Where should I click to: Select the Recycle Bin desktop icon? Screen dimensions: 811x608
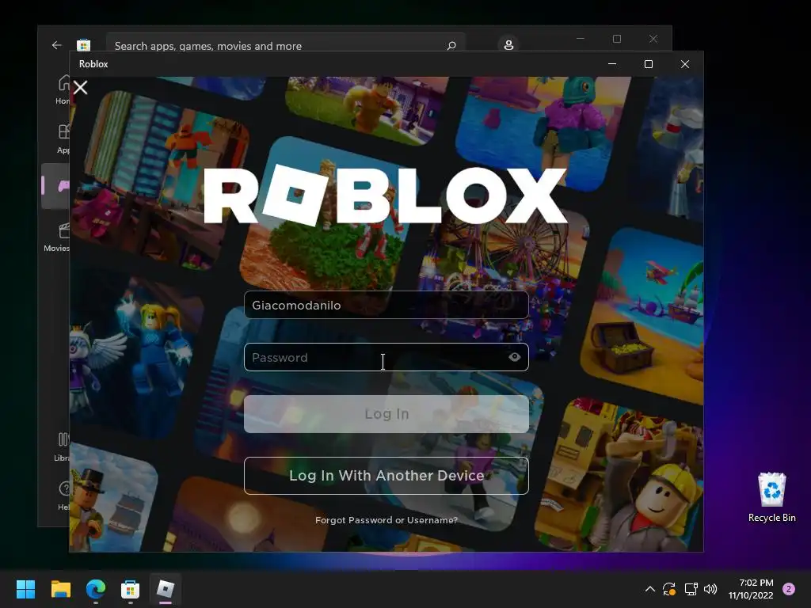pyautogui.click(x=771, y=497)
